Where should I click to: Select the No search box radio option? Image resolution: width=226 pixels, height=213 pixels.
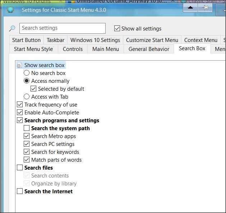(27, 73)
